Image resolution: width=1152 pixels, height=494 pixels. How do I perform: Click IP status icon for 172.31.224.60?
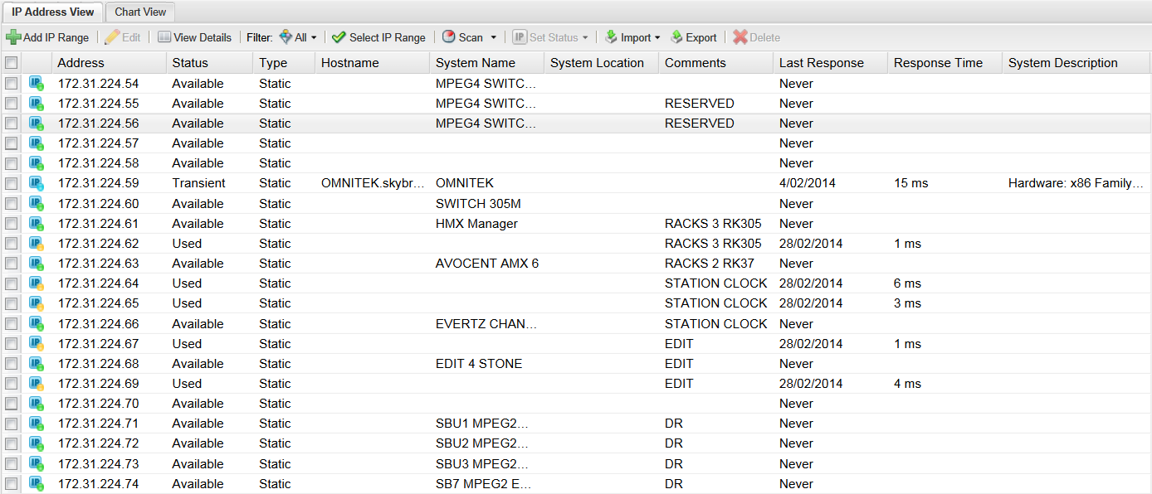[x=37, y=204]
